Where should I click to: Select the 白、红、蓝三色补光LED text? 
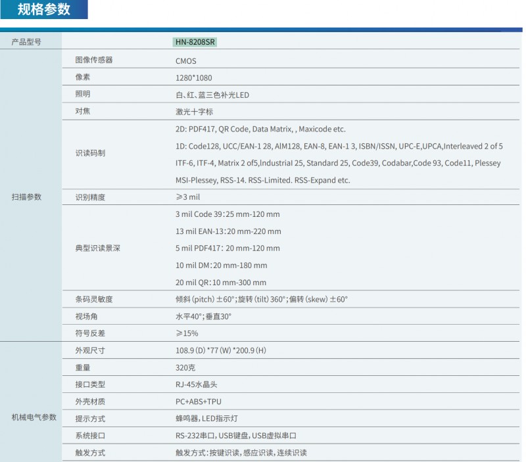[212, 95]
